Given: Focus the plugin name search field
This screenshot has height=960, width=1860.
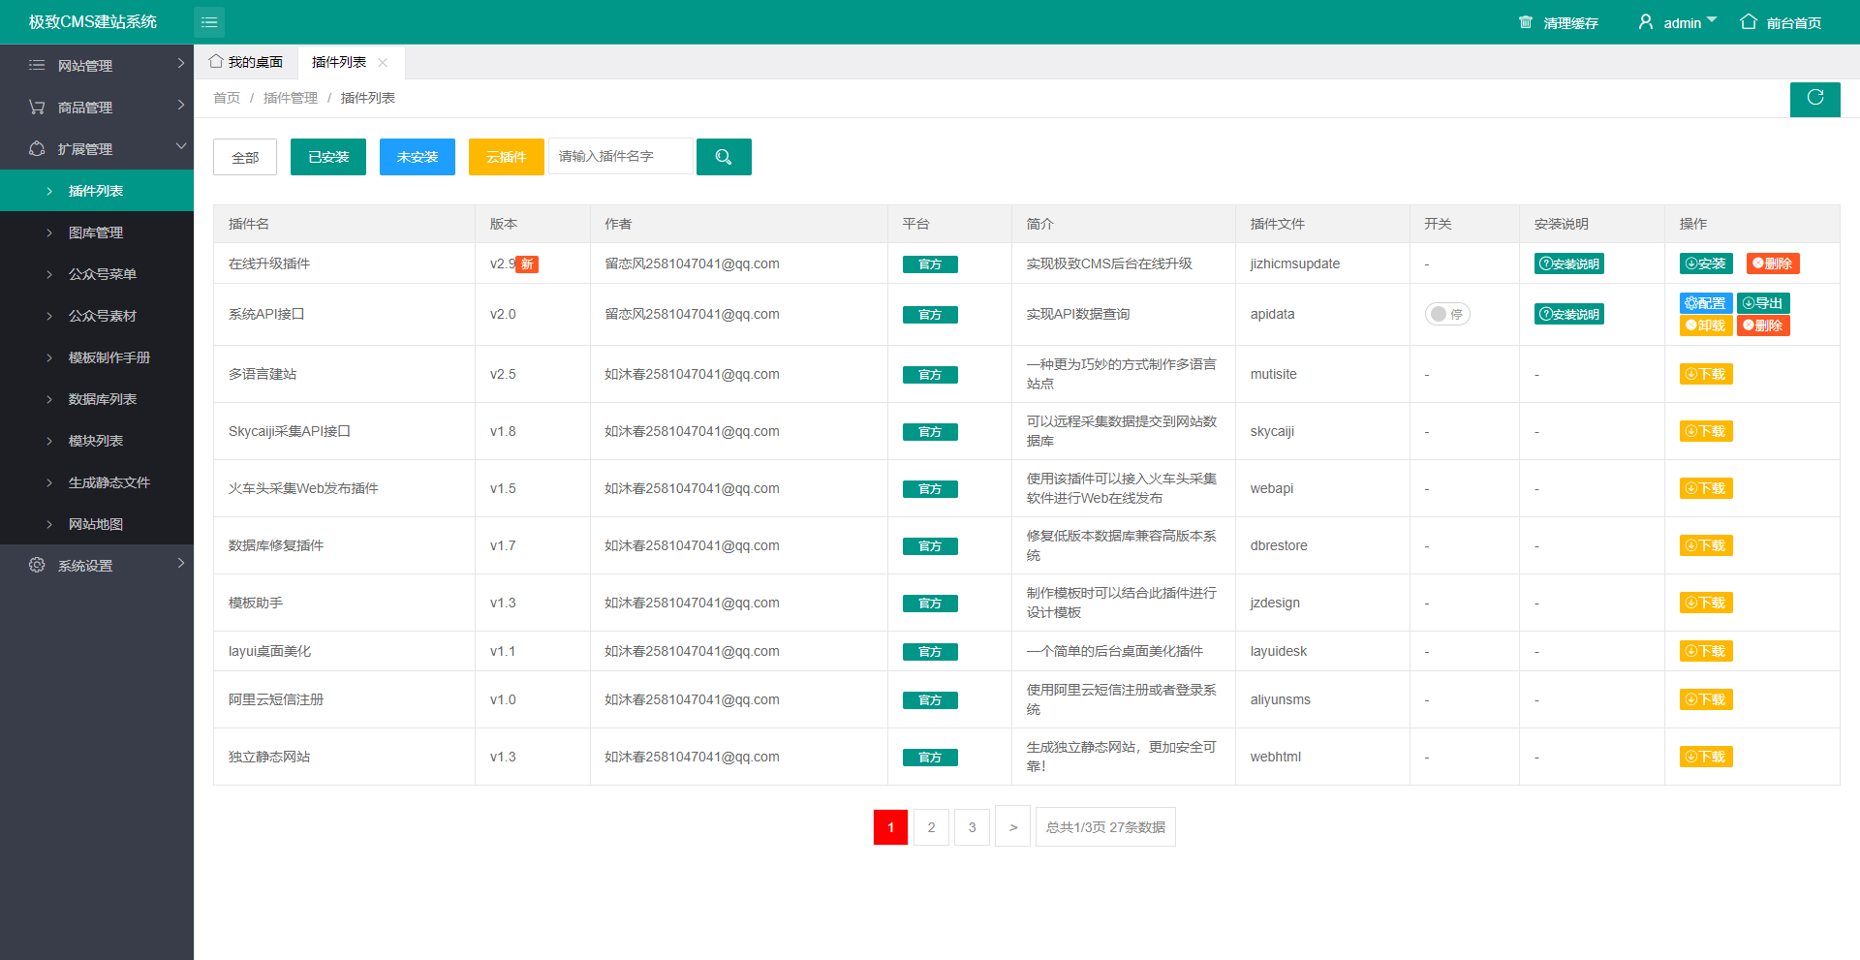Looking at the screenshot, I should (x=621, y=156).
